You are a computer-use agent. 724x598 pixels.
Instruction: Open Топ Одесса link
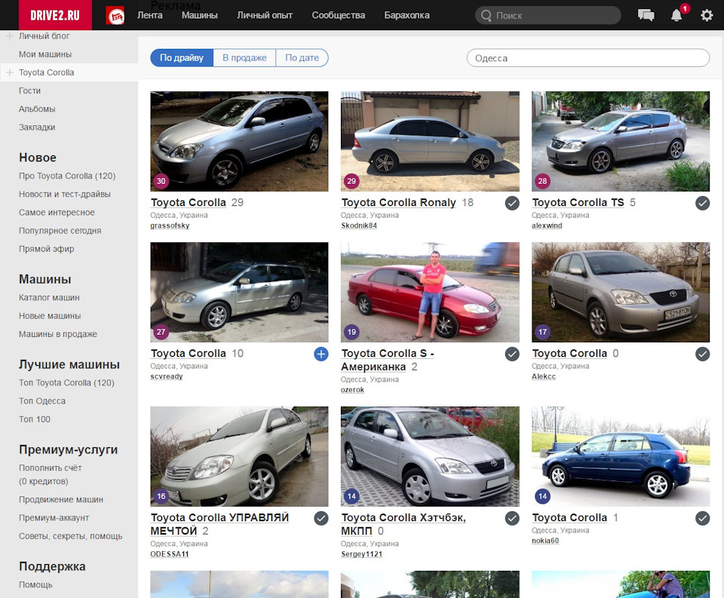[x=42, y=401]
